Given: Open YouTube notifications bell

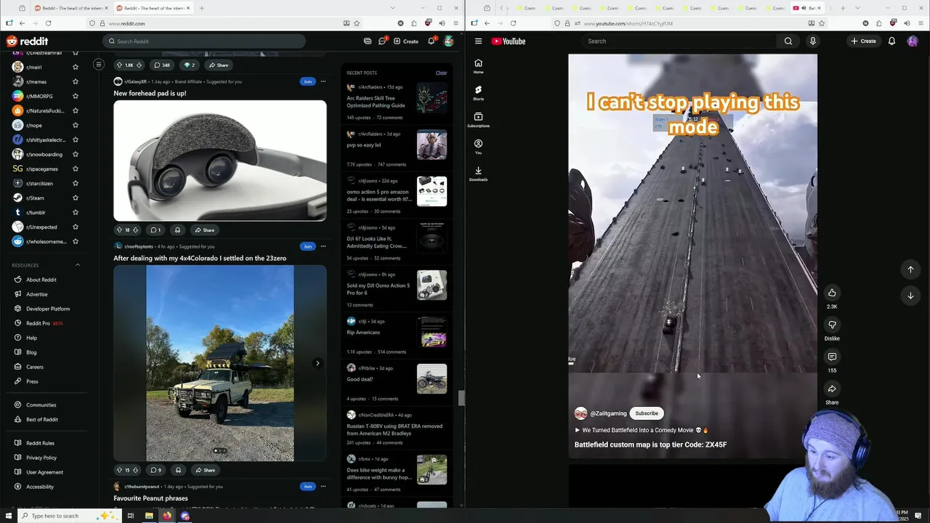Looking at the screenshot, I should pyautogui.click(x=891, y=41).
